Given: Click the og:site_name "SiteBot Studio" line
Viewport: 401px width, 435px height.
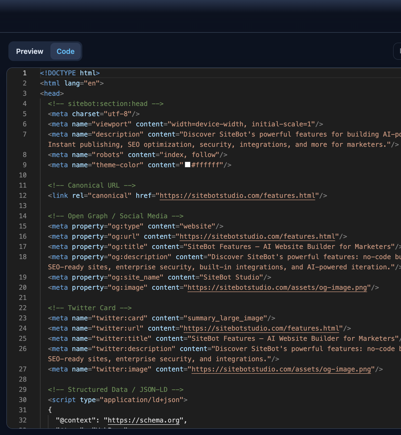Looking at the screenshot, I should pyautogui.click(x=159, y=277).
